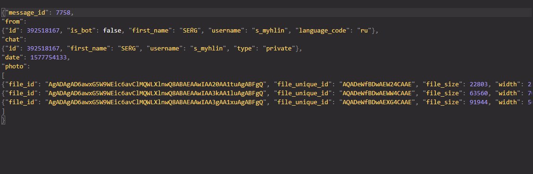This screenshot has height=174, width=533.
Task: Click "width" key in the 63560 row
Action: [508, 93]
